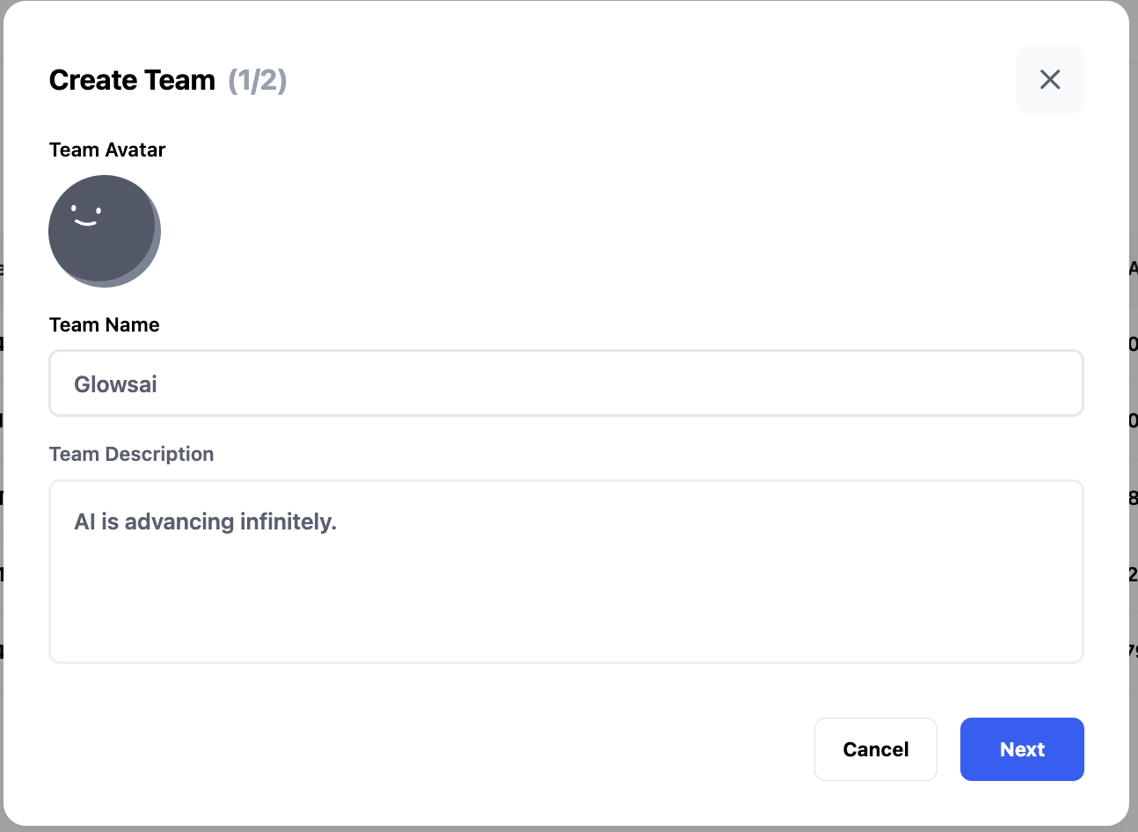
Task: Click empty space below the description text
Action: (566, 607)
